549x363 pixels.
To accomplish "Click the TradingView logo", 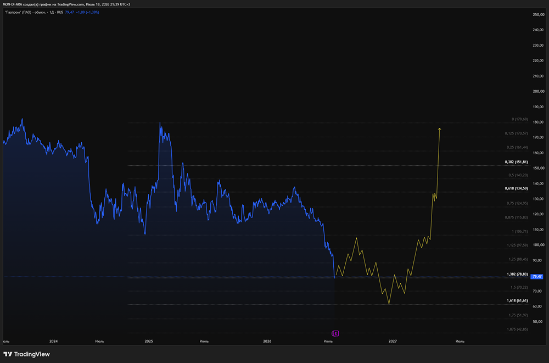I will pos(26,354).
